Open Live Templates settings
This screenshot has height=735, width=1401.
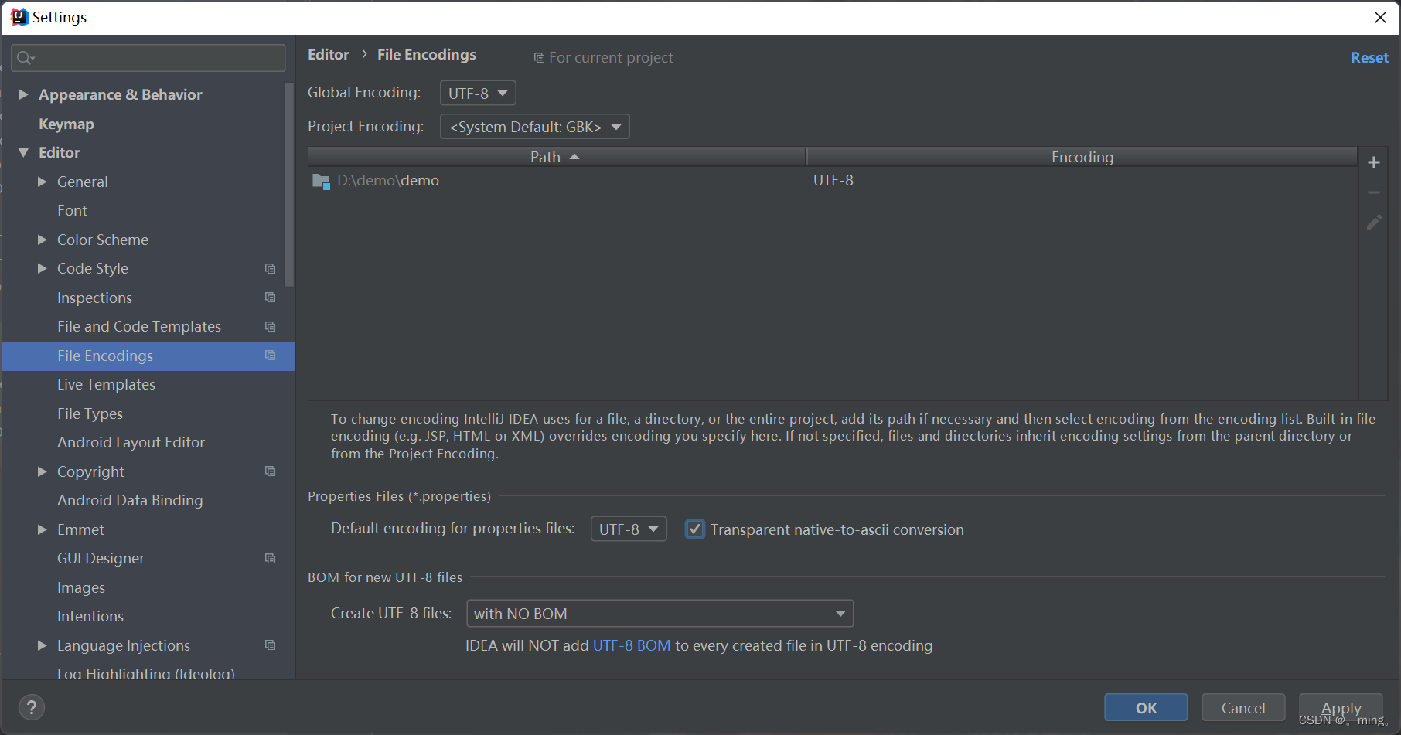click(106, 385)
